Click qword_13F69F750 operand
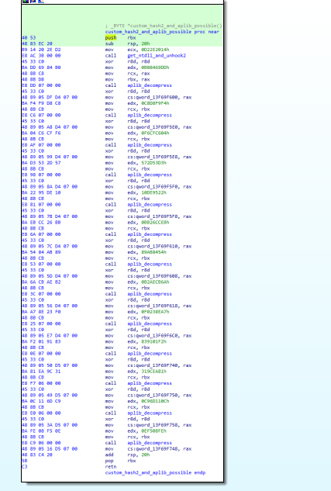Image resolution: width=331 pixels, height=491 pixels. pos(154,395)
